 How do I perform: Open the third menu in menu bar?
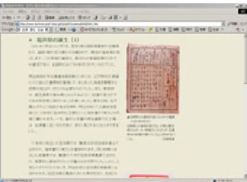coord(35,11)
